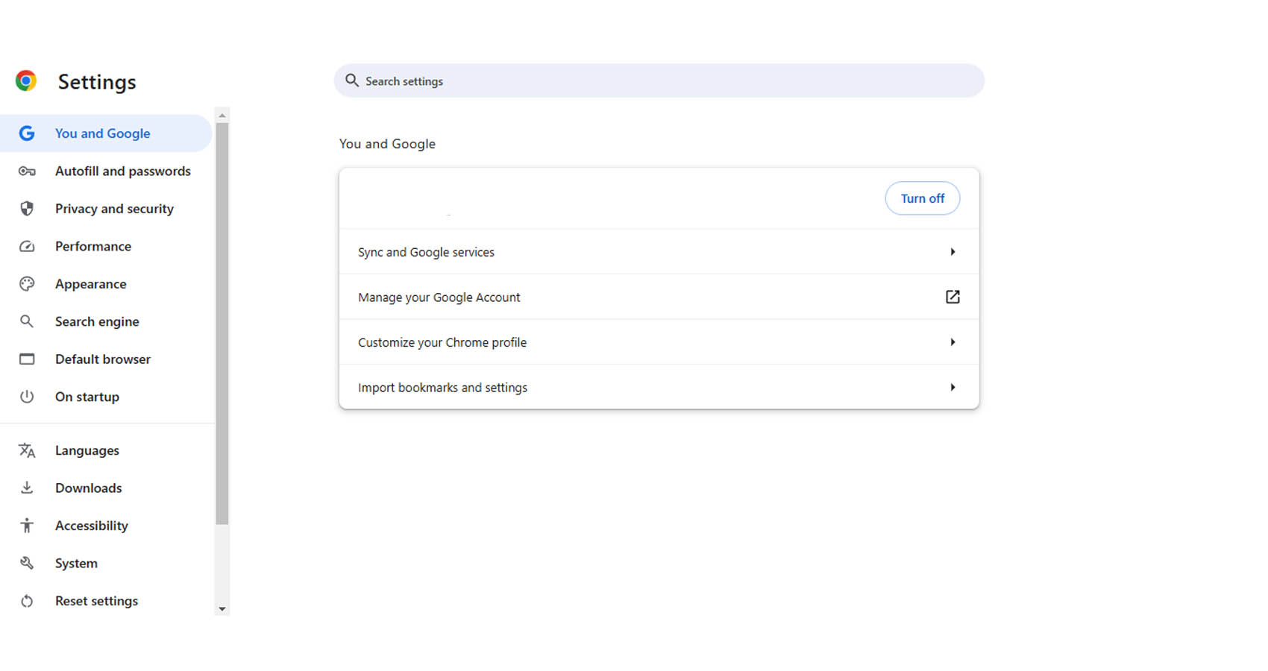Open the Search engine settings section
1268x671 pixels.
point(97,321)
